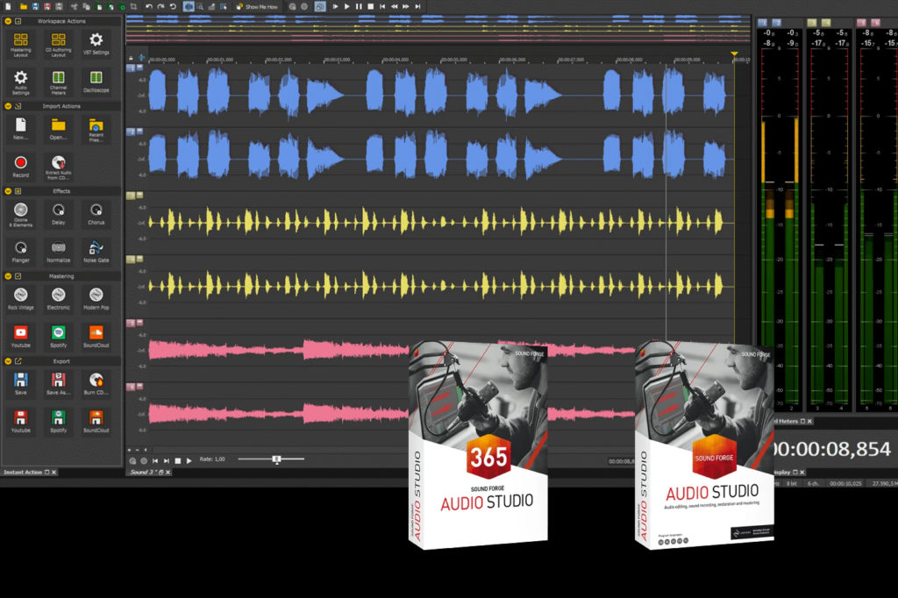Click the Undo arrow in top toolbar
Image resolution: width=898 pixels, height=598 pixels.
149,6
